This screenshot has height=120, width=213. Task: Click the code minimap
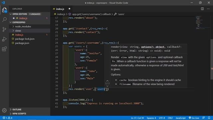tap(203, 23)
